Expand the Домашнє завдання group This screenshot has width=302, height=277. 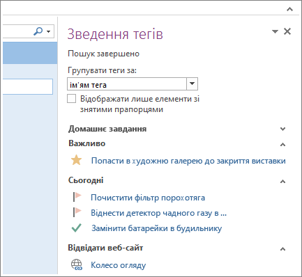[x=282, y=129]
